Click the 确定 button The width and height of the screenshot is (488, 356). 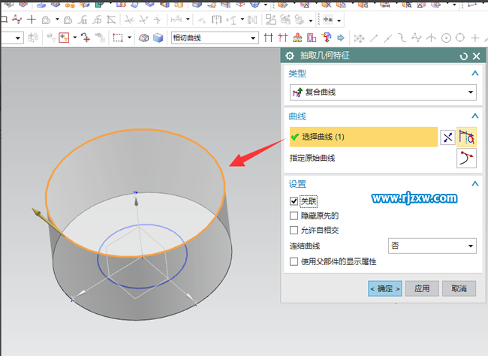[x=384, y=288]
